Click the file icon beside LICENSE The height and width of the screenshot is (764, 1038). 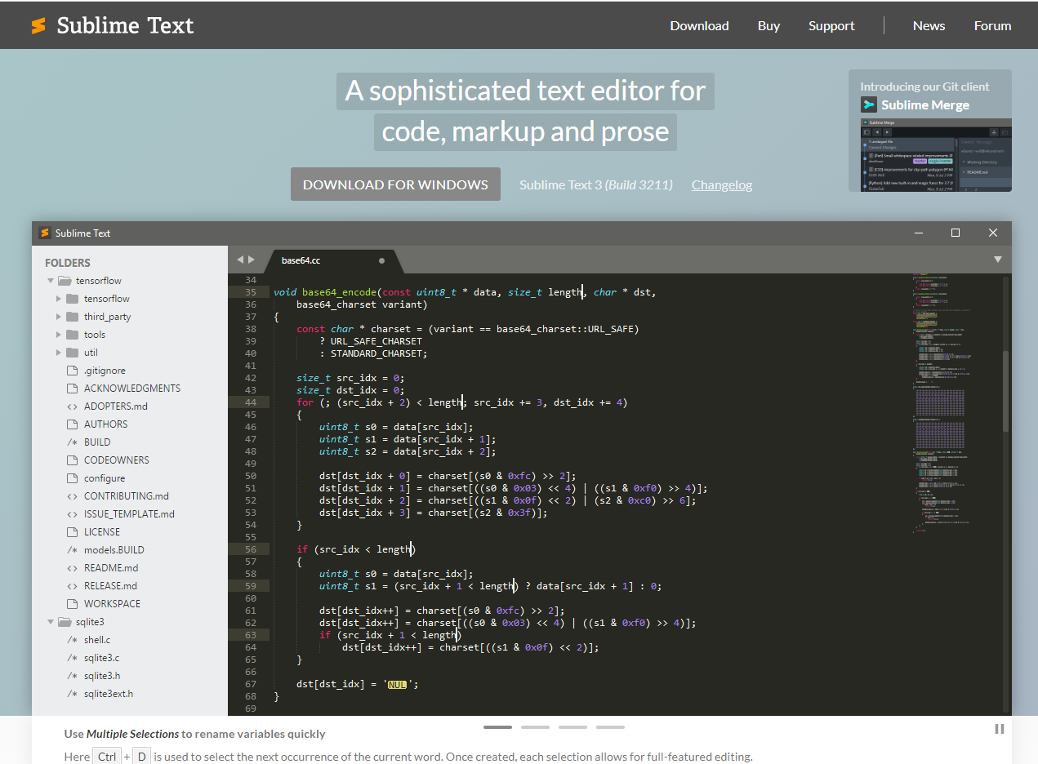(x=72, y=532)
